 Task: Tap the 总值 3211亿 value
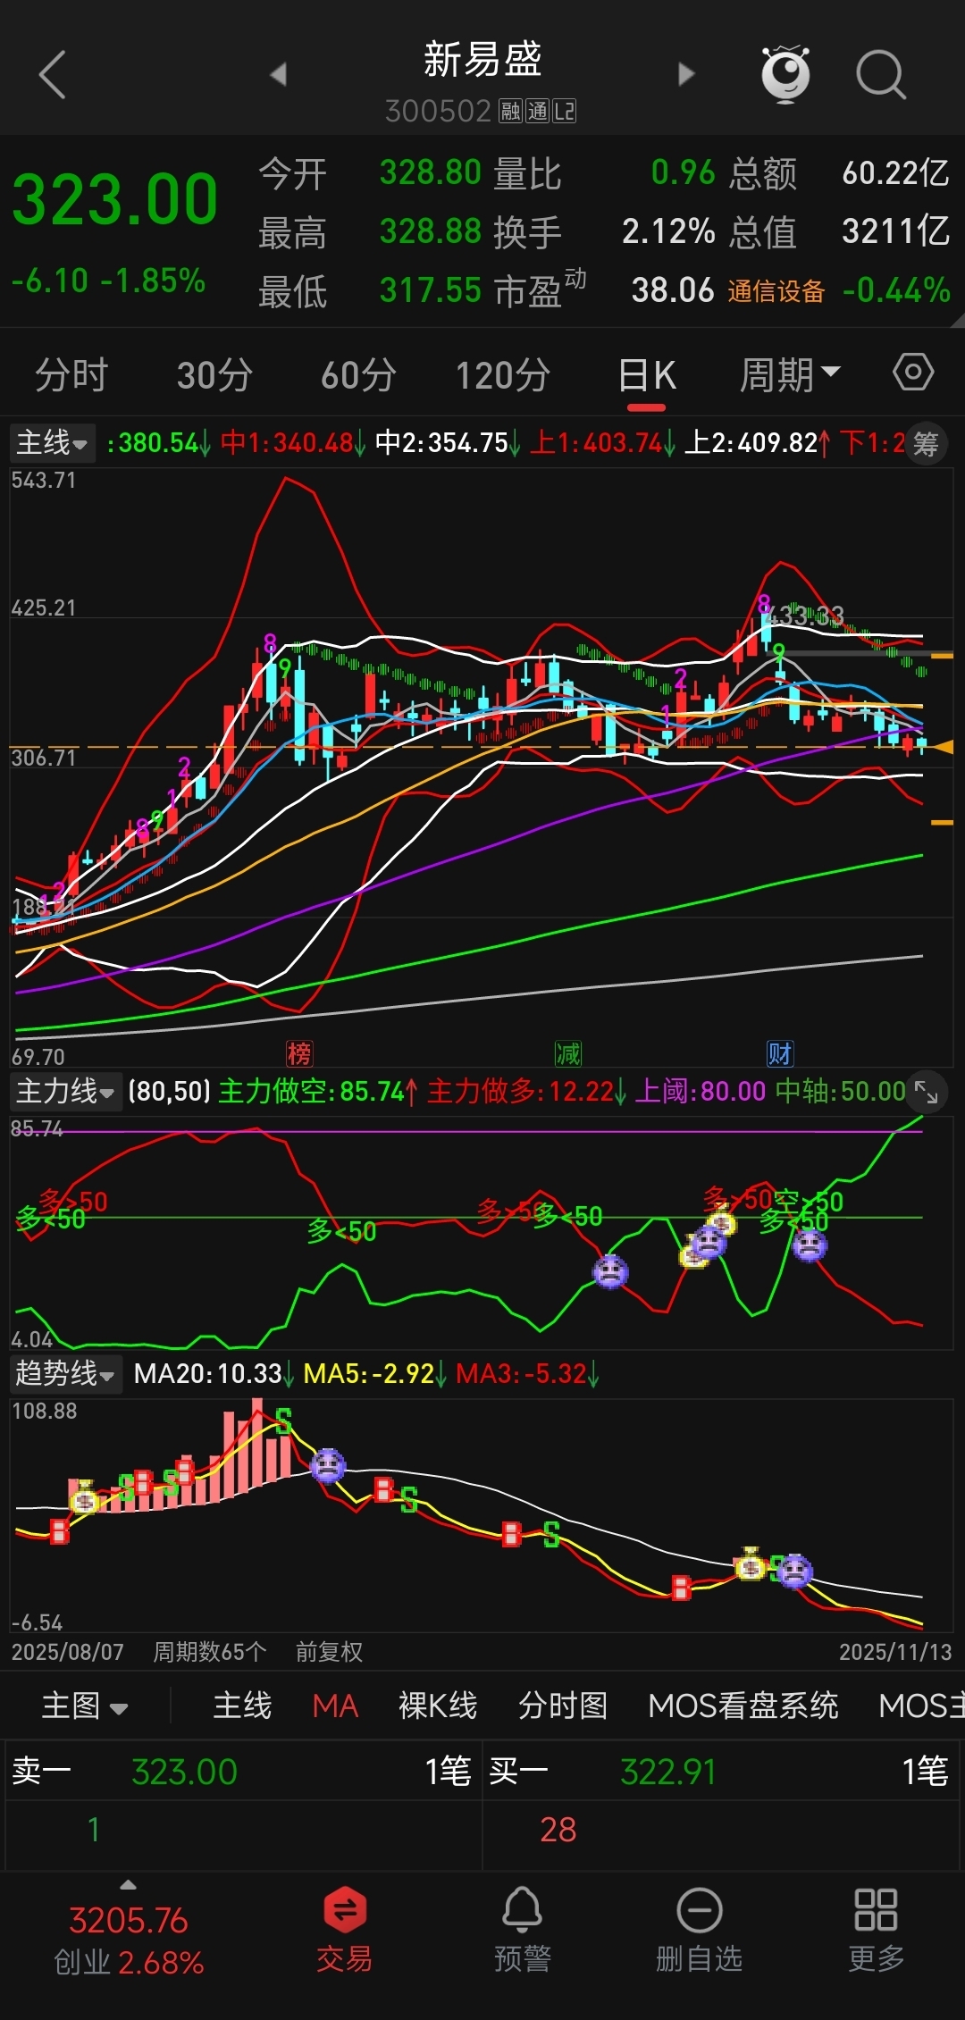coord(896,231)
